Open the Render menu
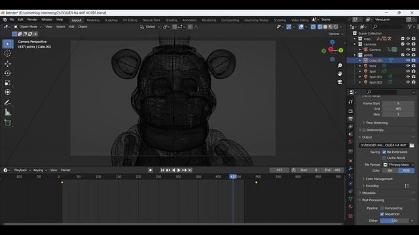Screen dimensions: 419x235 pyautogui.click(x=32, y=20)
